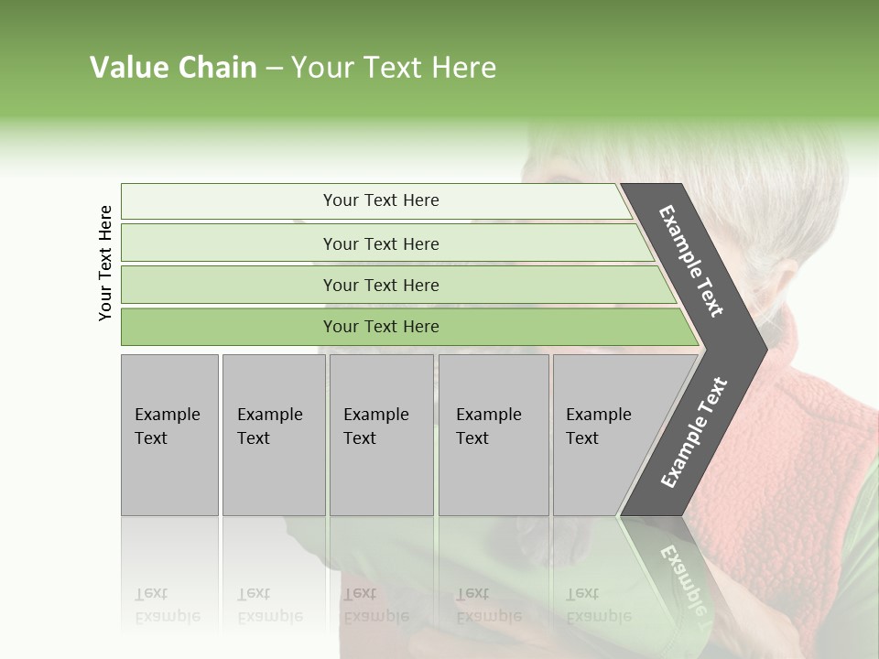Select the third 'Your Text Here' bar
Screen dimensions: 879x659
click(x=398, y=285)
